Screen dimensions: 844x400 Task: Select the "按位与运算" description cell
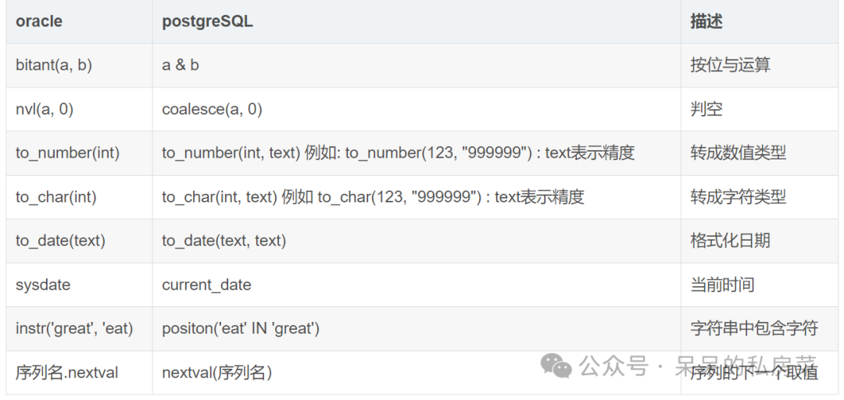[730, 66]
